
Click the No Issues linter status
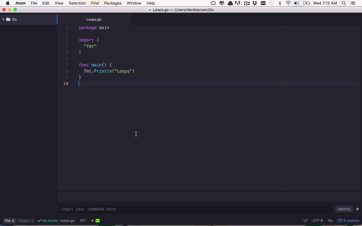(x=48, y=221)
